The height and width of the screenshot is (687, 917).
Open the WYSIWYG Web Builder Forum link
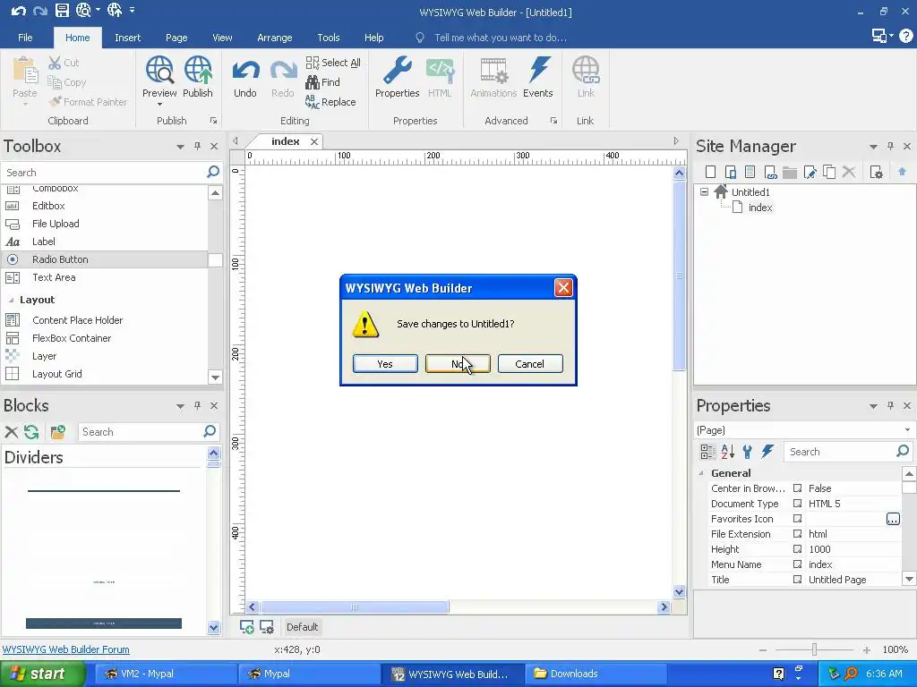click(x=66, y=649)
